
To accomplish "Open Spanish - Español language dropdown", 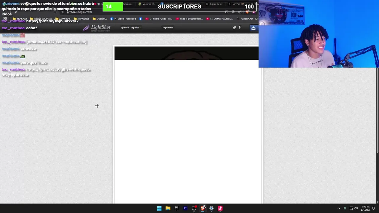I will pyautogui.click(x=131, y=28).
